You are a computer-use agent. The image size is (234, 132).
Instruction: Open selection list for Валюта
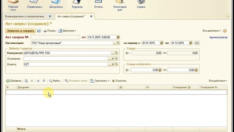[x=109, y=65]
